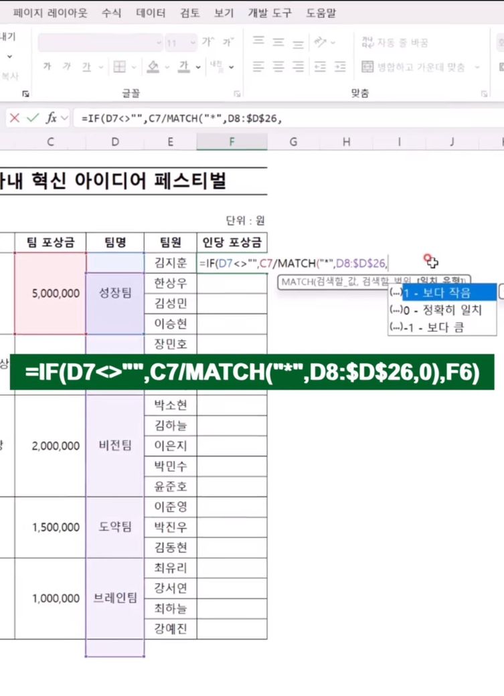Cancel formula entry with the red X

pyautogui.click(x=14, y=118)
